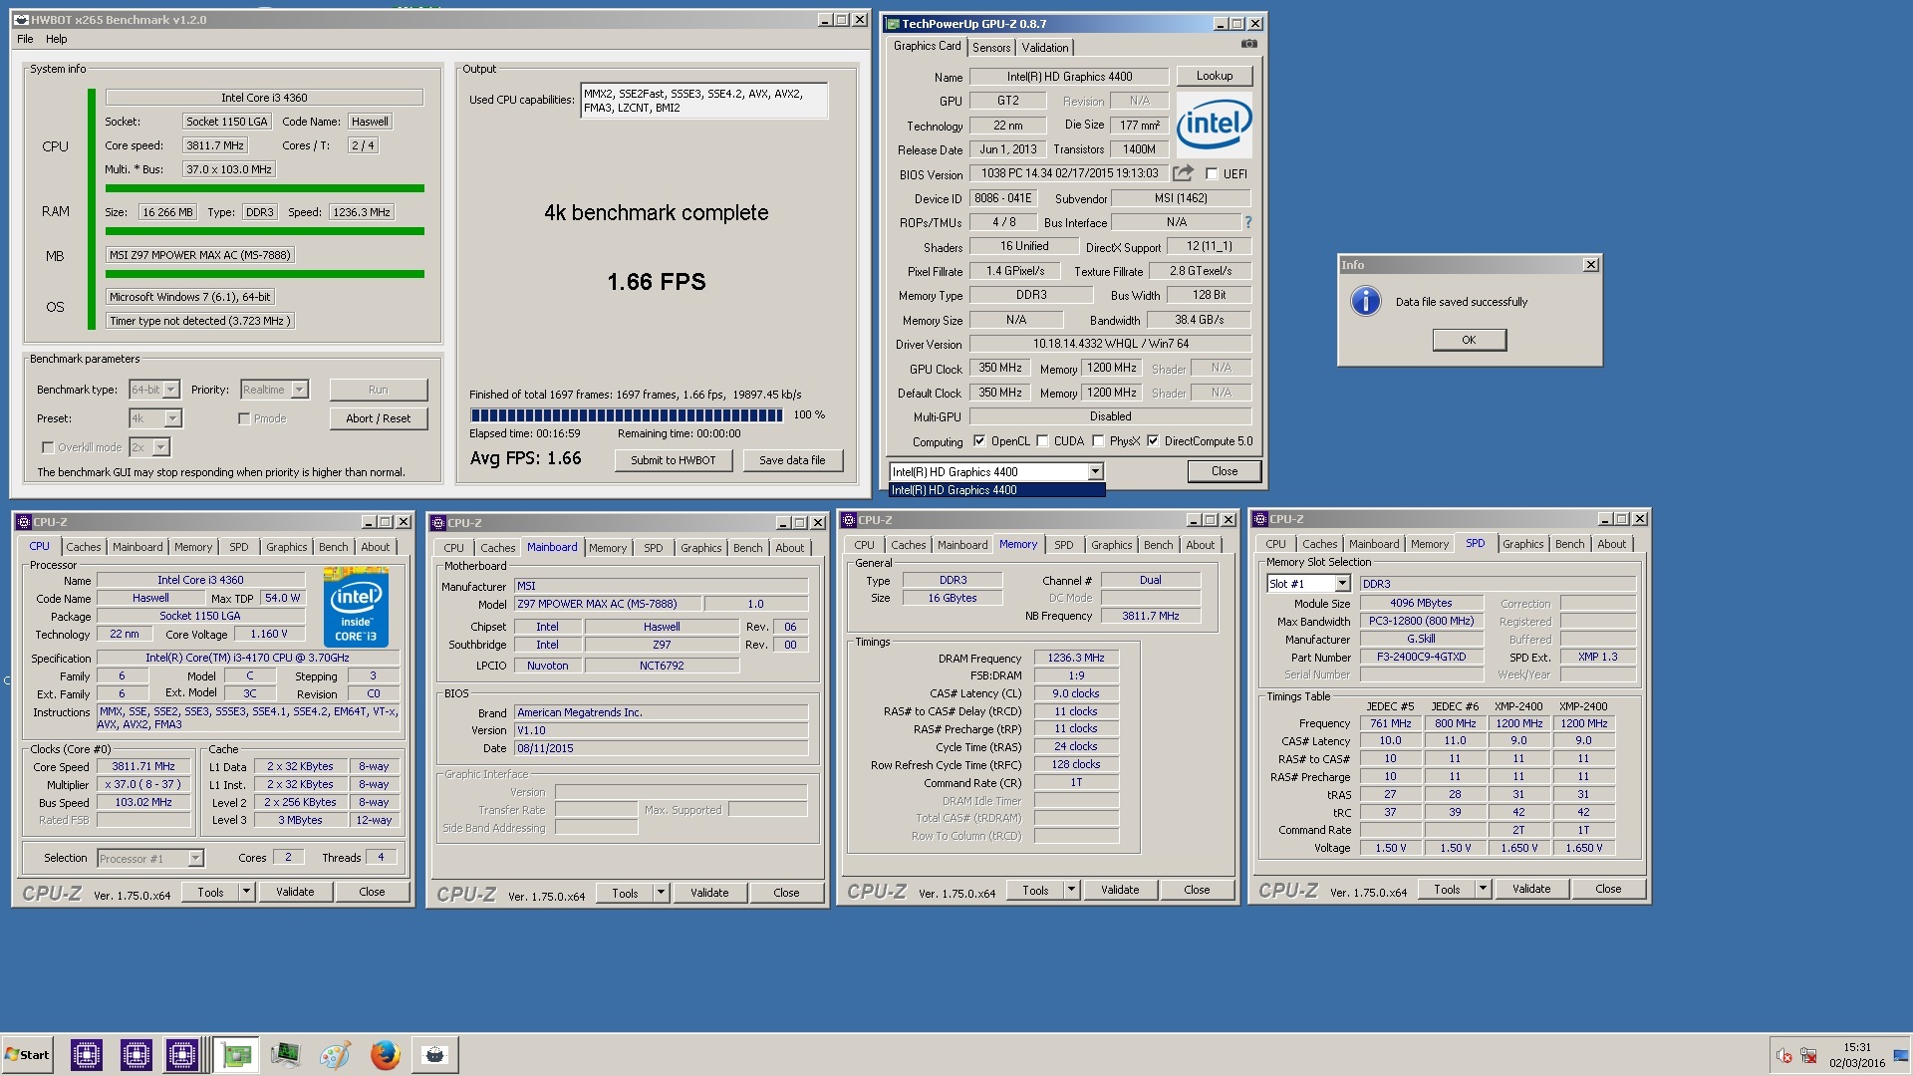Open the system monitor taskbar icon
Viewport: 1913px width, 1076px height.
(286, 1054)
